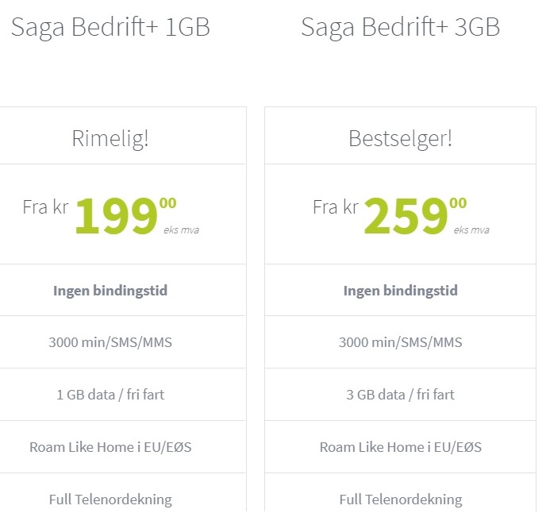Click Roam Like Home in 3GB plan
Image resolution: width=546 pixels, height=517 pixels.
401,447
